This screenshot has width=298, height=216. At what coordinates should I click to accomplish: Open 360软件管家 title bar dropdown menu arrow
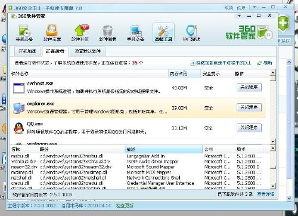coord(239,16)
